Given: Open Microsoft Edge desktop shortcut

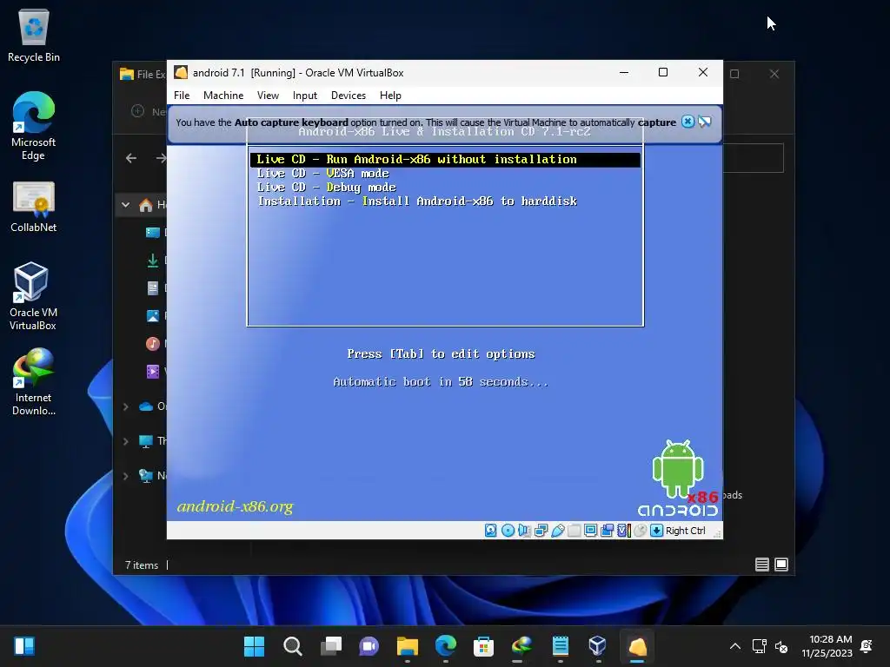Looking at the screenshot, I should point(34,126).
